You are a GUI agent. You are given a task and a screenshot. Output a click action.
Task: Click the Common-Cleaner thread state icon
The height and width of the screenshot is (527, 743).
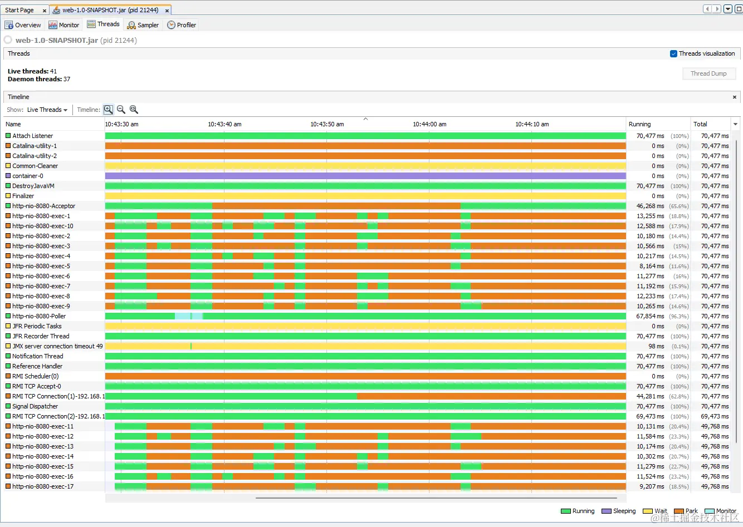click(x=8, y=166)
